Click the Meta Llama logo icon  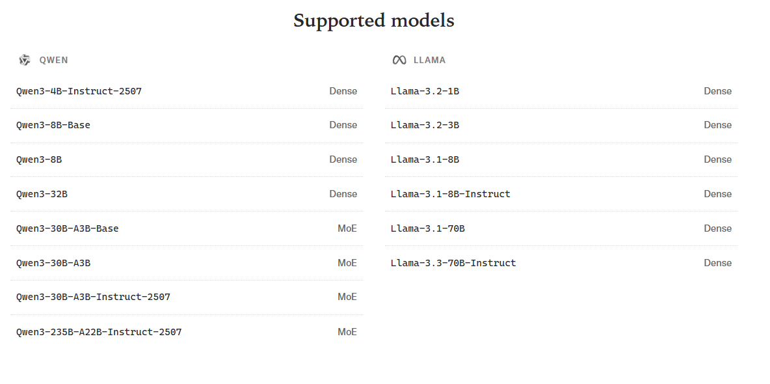point(399,60)
